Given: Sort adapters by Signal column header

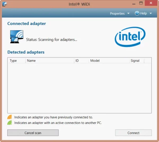Looking at the screenshot, I should click(x=136, y=61).
